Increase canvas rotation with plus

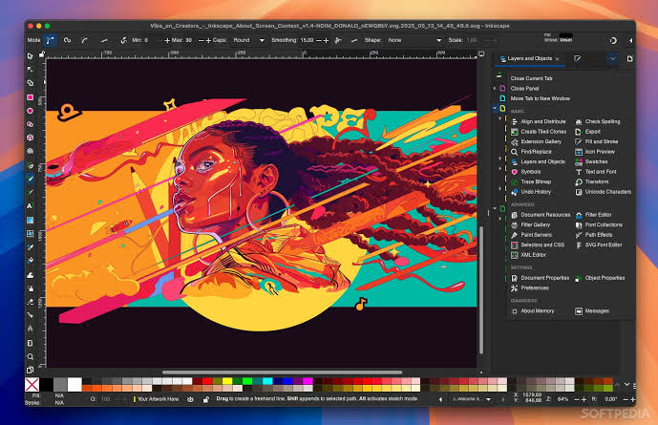click(x=633, y=399)
